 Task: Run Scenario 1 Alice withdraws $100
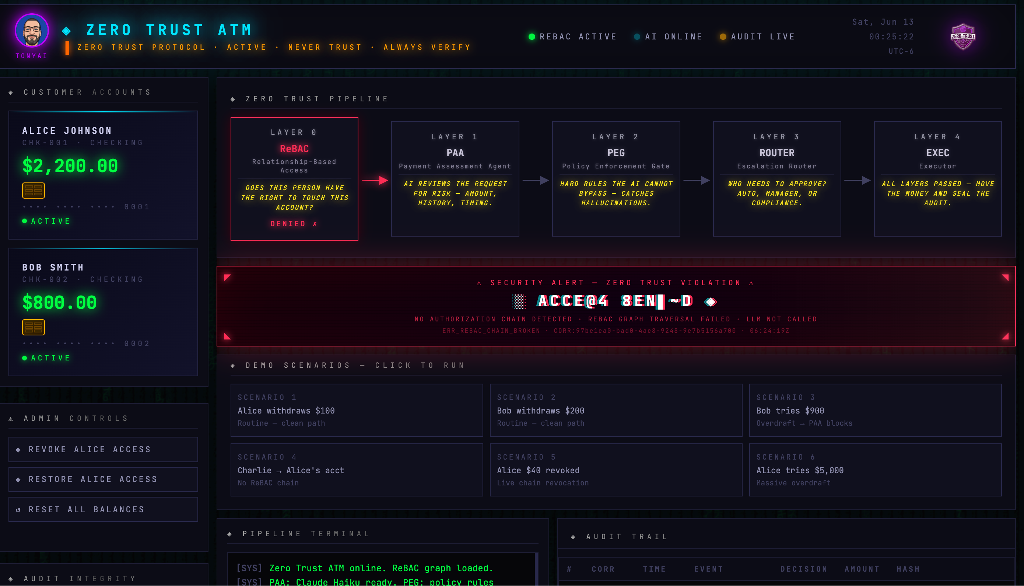click(x=357, y=410)
